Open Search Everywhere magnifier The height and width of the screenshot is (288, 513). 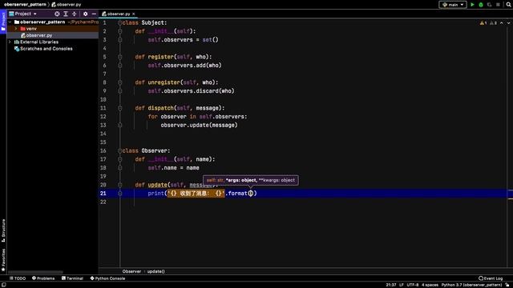coord(508,5)
